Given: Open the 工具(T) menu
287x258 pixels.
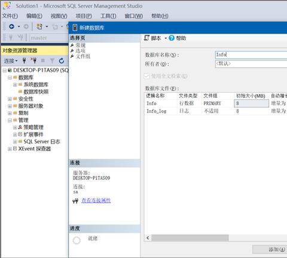Looking at the screenshot, I should pyautogui.click(x=108, y=16).
